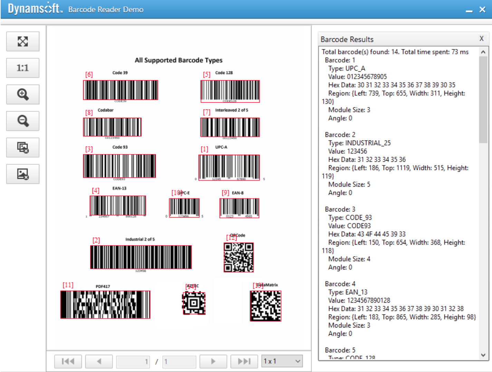Close the Barcode Results panel
This screenshot has height=372, width=492.
(481, 38)
